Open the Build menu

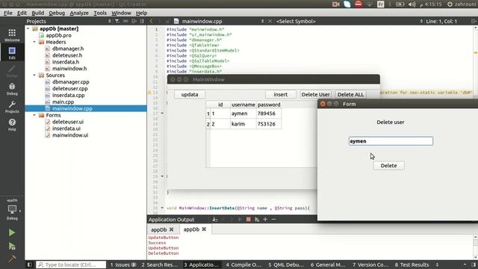[x=38, y=13]
